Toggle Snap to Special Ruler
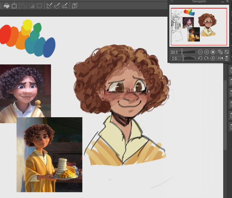 click(57, 6)
